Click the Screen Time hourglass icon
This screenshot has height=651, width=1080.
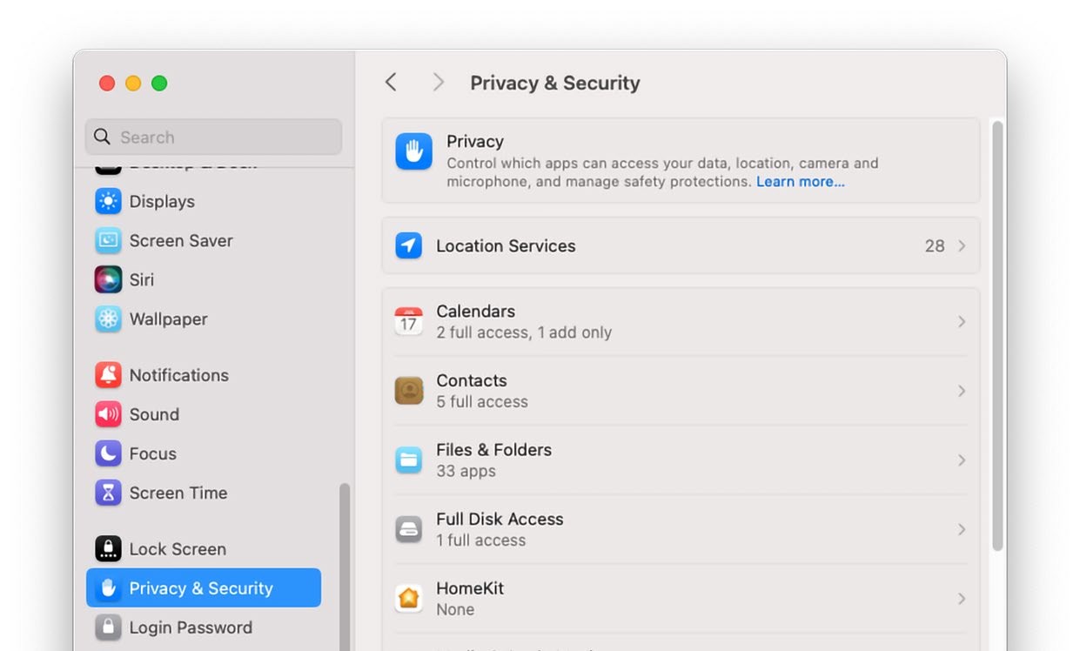point(108,493)
